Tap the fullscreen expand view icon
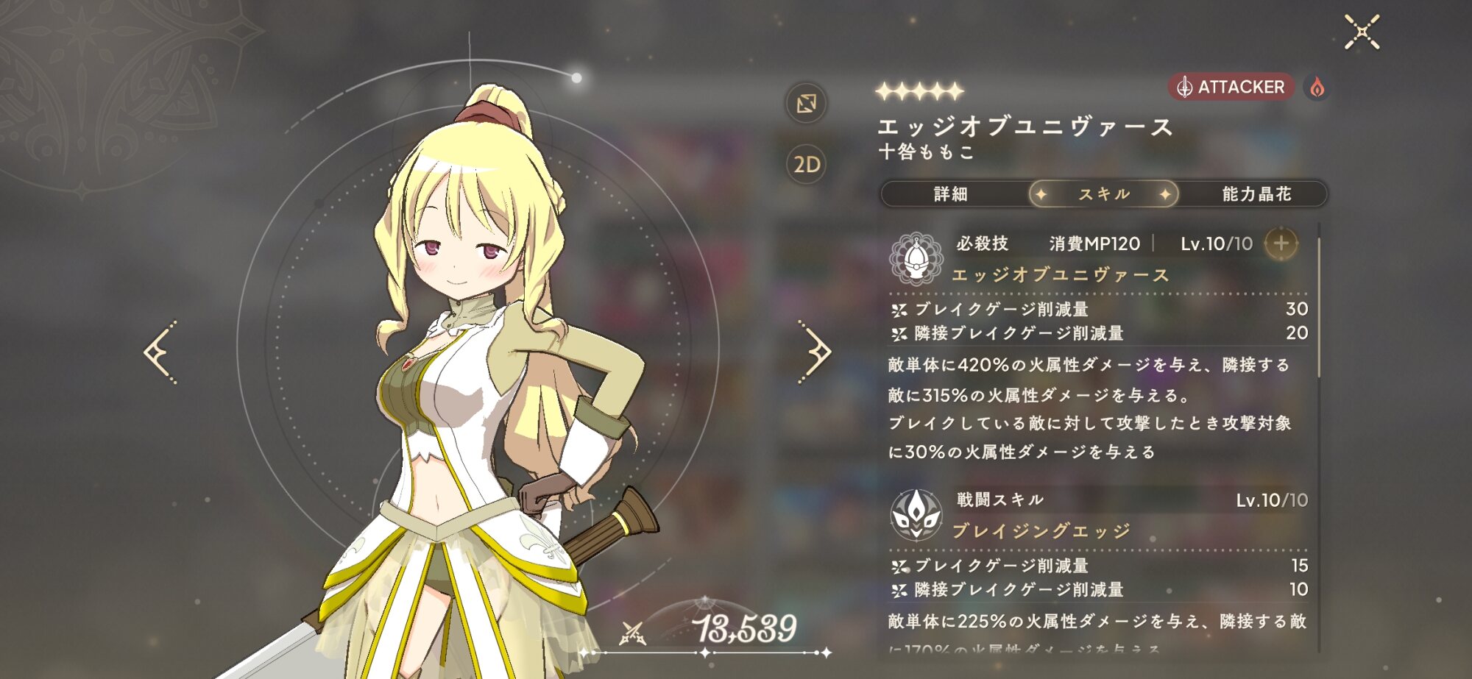 [x=806, y=103]
